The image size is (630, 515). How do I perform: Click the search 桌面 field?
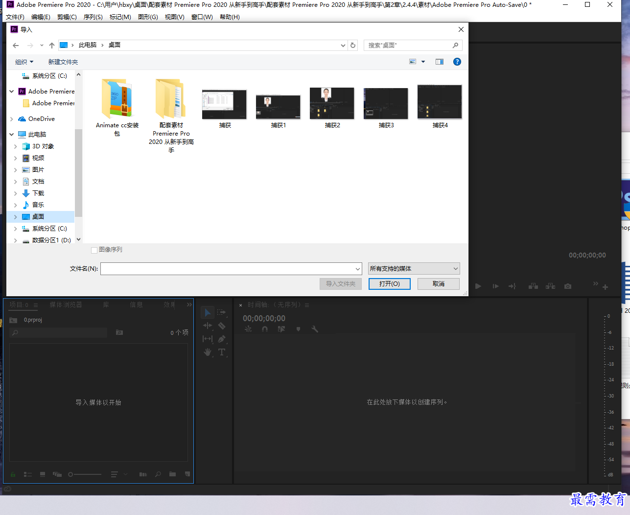coord(413,45)
